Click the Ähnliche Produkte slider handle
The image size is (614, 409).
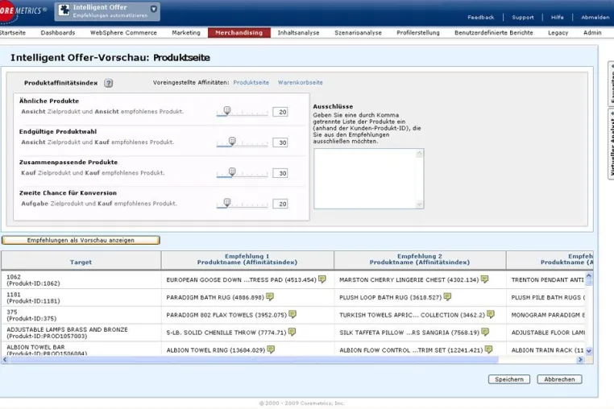(226, 110)
